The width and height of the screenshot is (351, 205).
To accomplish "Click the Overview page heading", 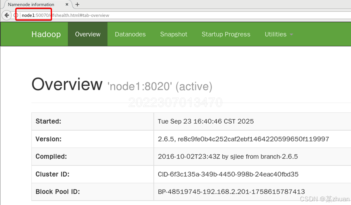I will pyautogui.click(x=67, y=84).
